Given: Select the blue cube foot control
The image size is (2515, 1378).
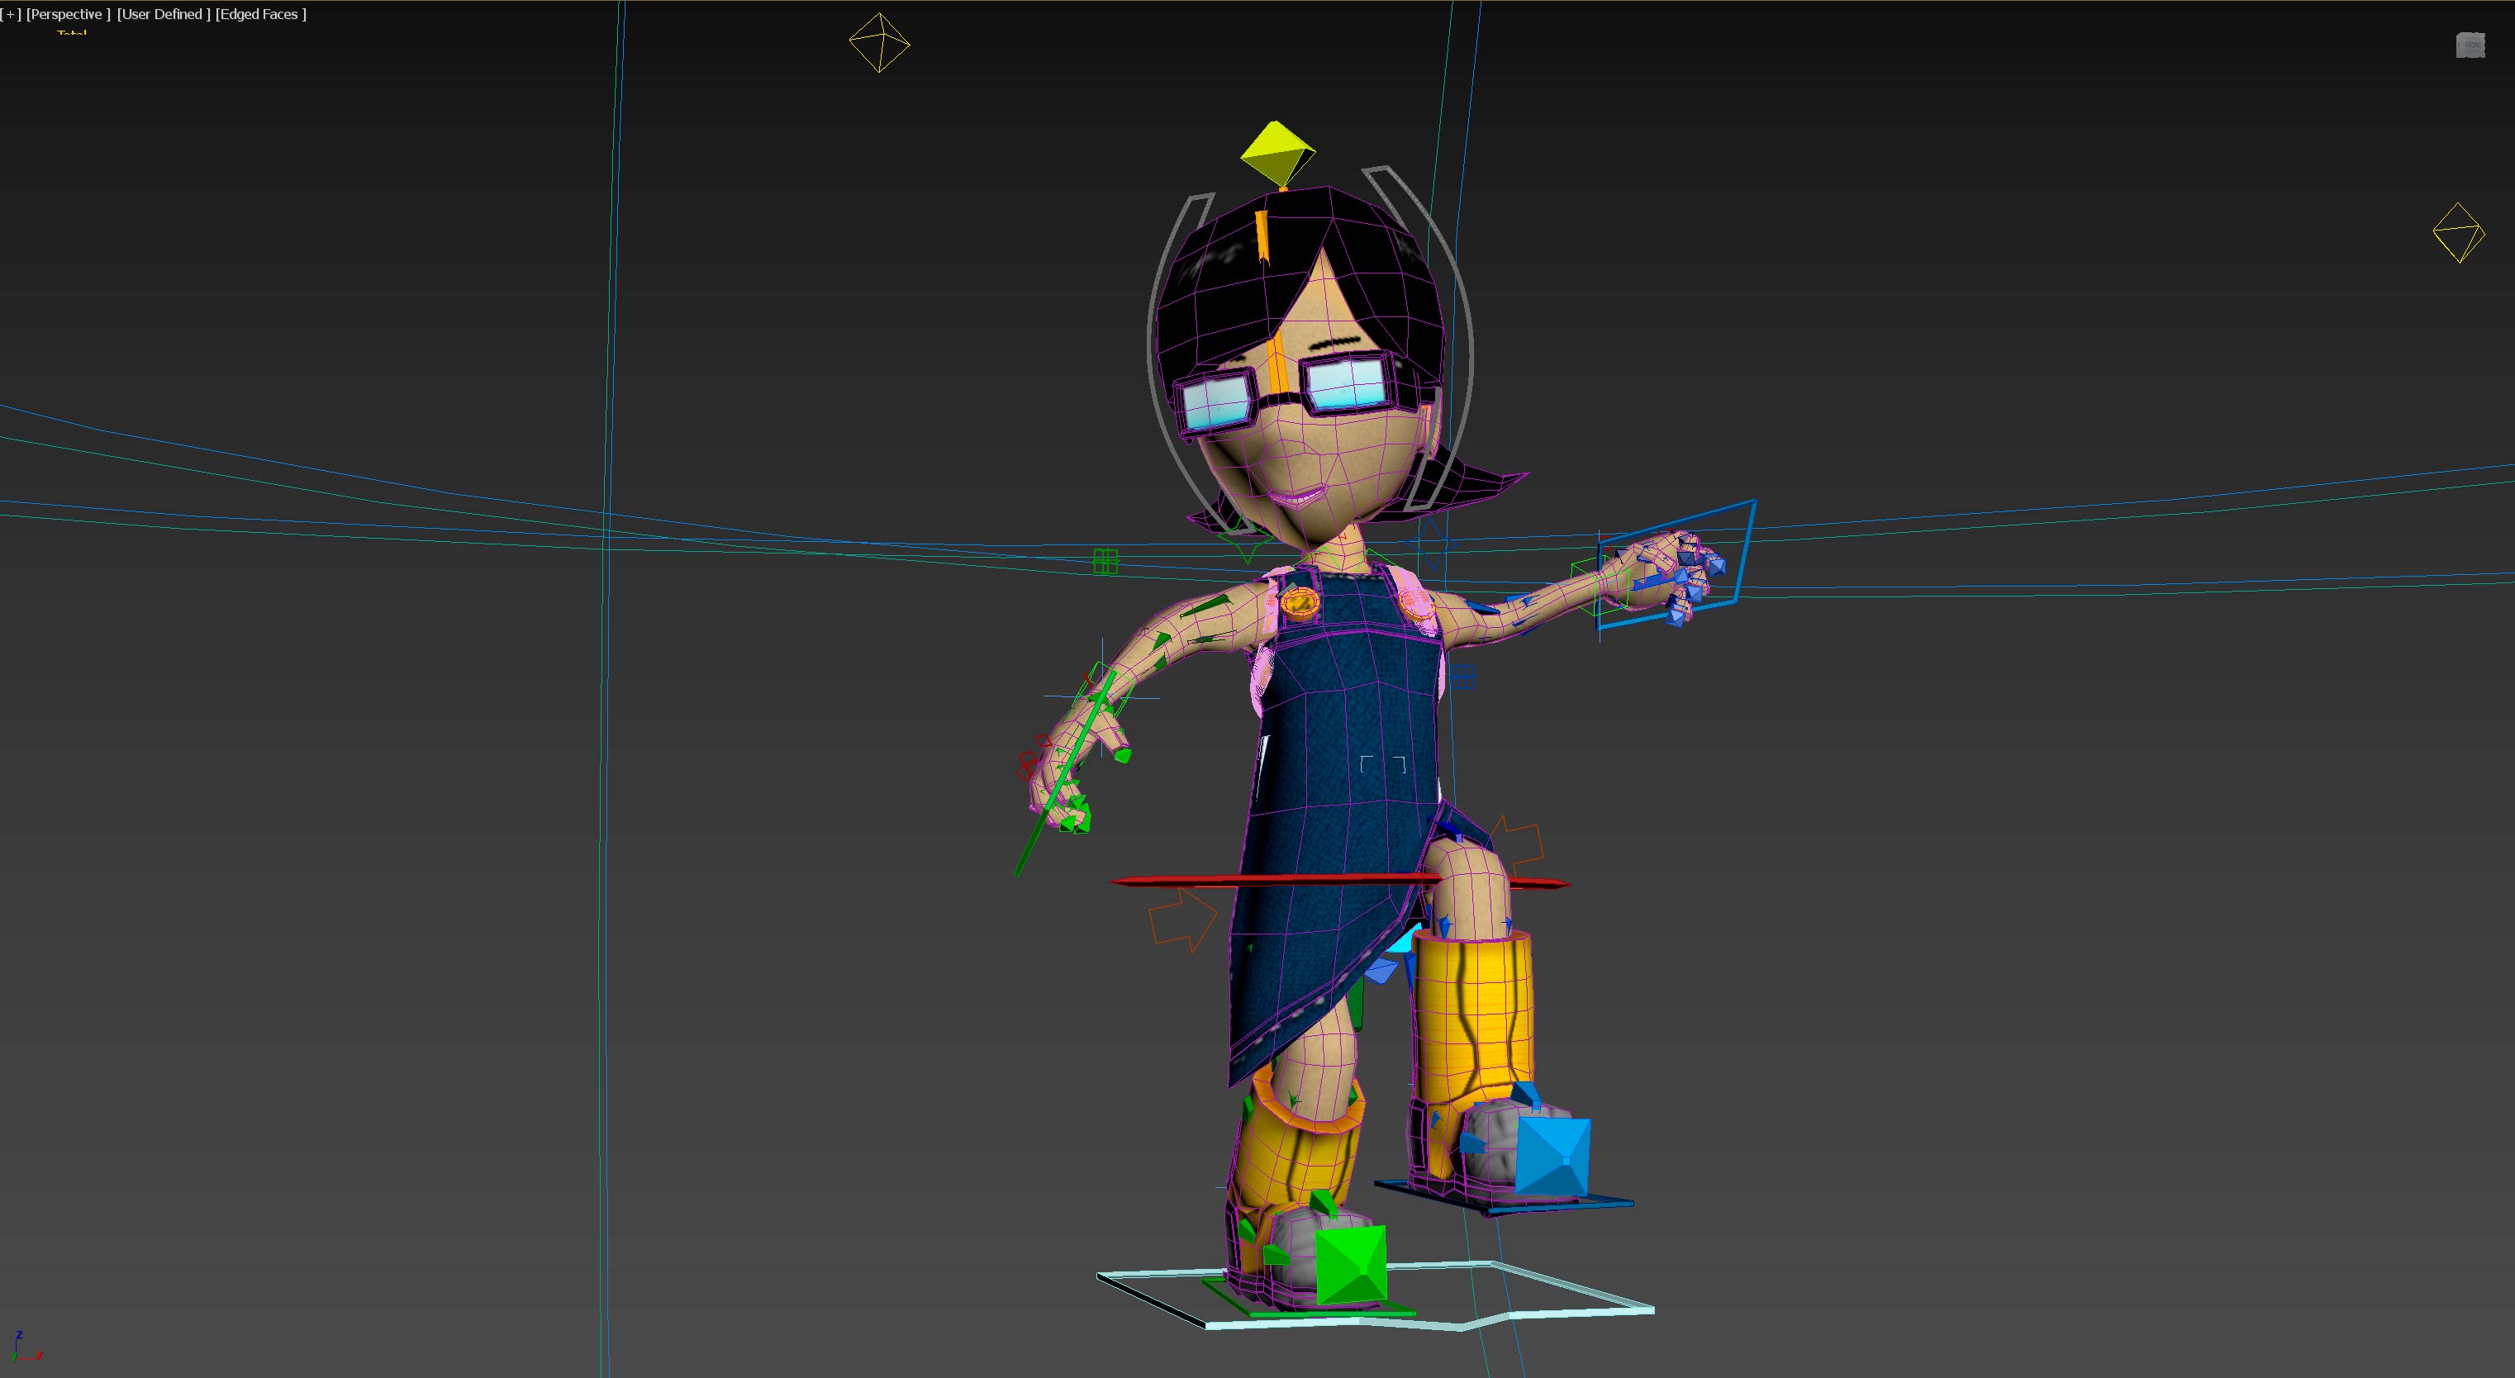Looking at the screenshot, I should point(1553,1157).
